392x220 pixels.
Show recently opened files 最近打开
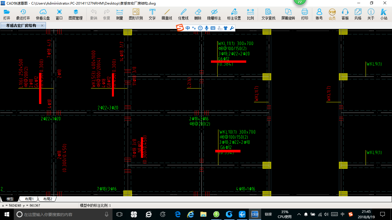[23, 14]
